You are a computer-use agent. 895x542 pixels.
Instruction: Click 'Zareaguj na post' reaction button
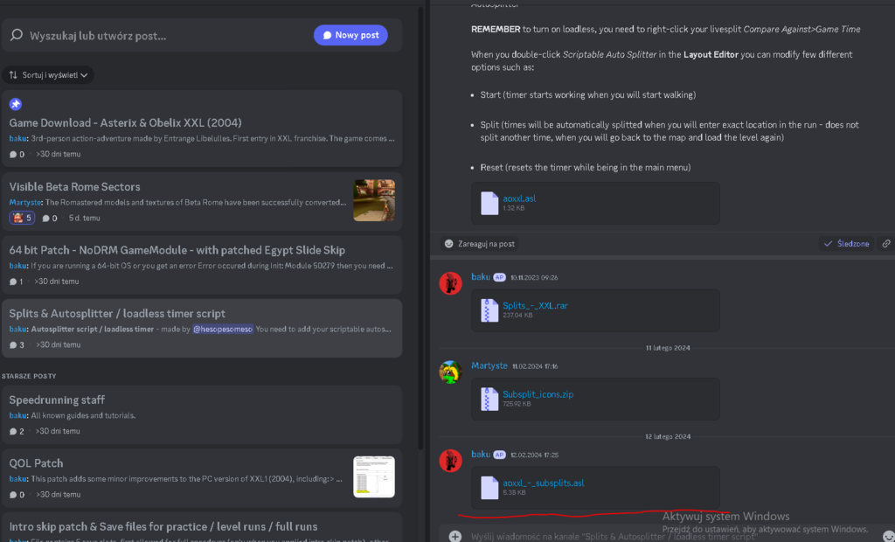point(480,244)
